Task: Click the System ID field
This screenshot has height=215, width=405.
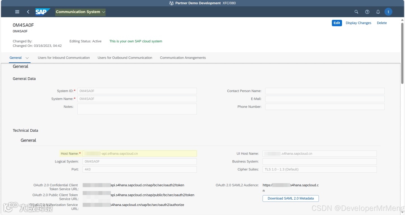Action: tap(137, 91)
